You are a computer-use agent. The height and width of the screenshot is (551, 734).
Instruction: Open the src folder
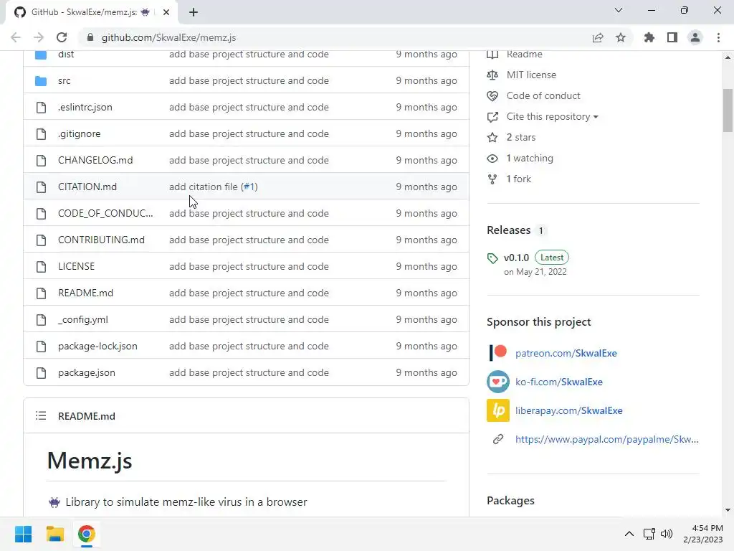(x=64, y=80)
